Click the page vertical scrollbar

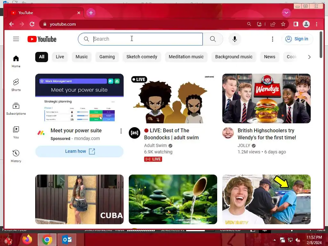point(321,45)
